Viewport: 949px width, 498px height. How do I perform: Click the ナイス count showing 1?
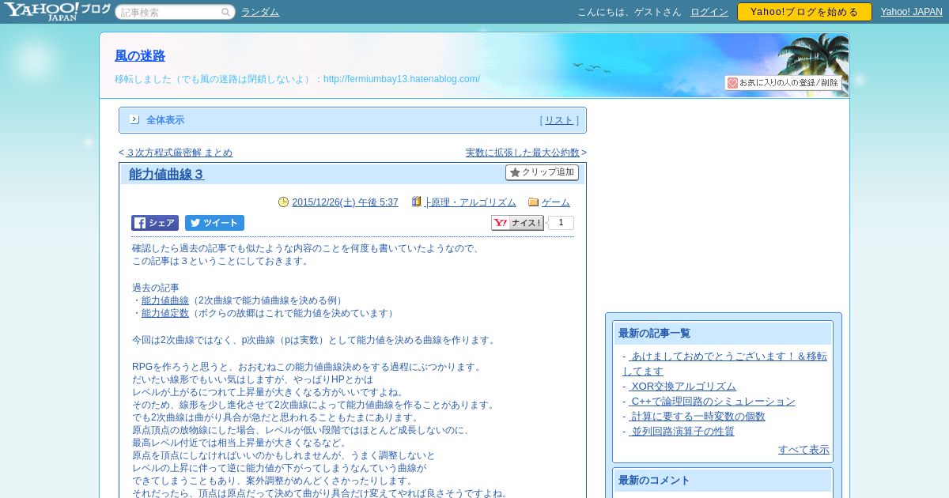pyautogui.click(x=561, y=223)
